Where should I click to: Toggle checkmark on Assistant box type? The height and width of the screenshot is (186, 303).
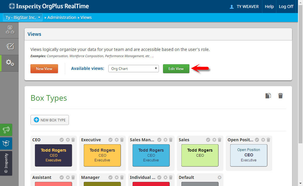pos(62,177)
